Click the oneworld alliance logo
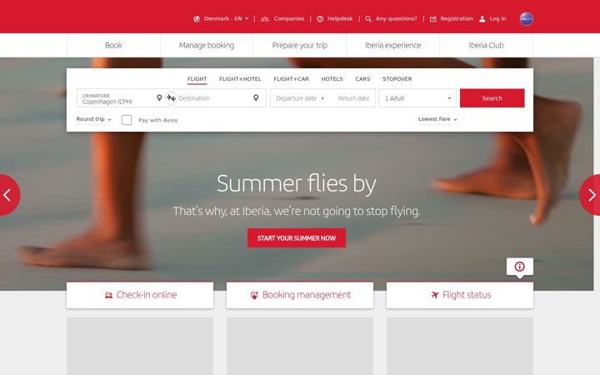The height and width of the screenshot is (375, 600). click(x=527, y=18)
